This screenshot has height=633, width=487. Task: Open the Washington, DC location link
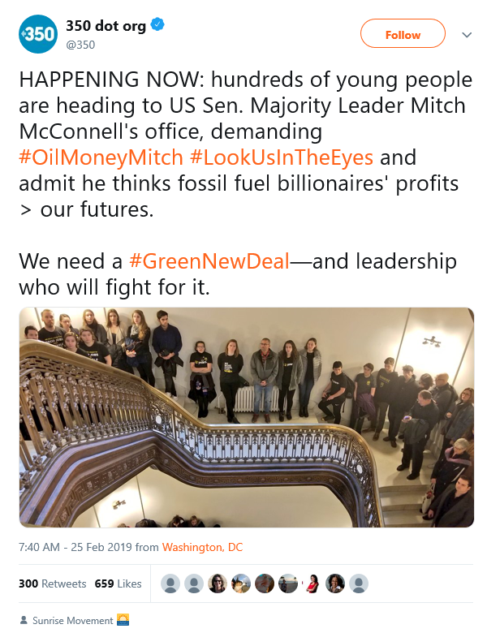coord(202,547)
